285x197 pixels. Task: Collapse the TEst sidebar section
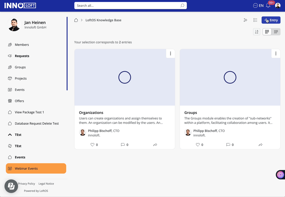pos(9,135)
